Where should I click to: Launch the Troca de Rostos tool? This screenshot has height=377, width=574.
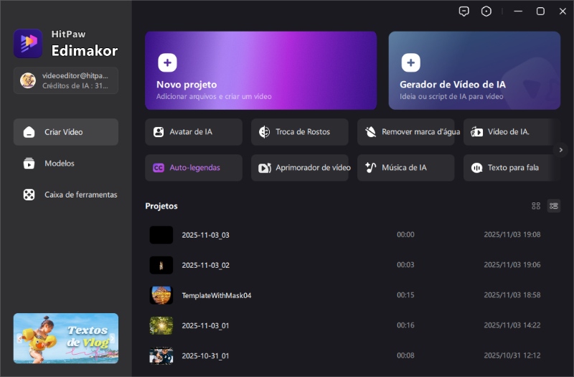tap(299, 132)
